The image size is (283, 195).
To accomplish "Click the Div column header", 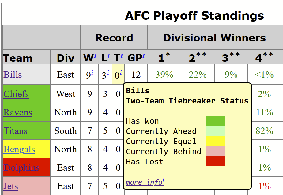I will click(x=66, y=58).
